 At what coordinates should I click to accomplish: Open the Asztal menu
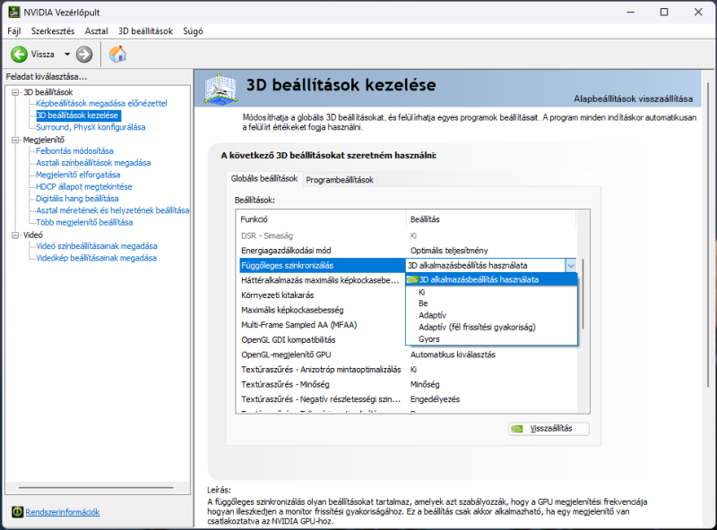[x=97, y=31]
